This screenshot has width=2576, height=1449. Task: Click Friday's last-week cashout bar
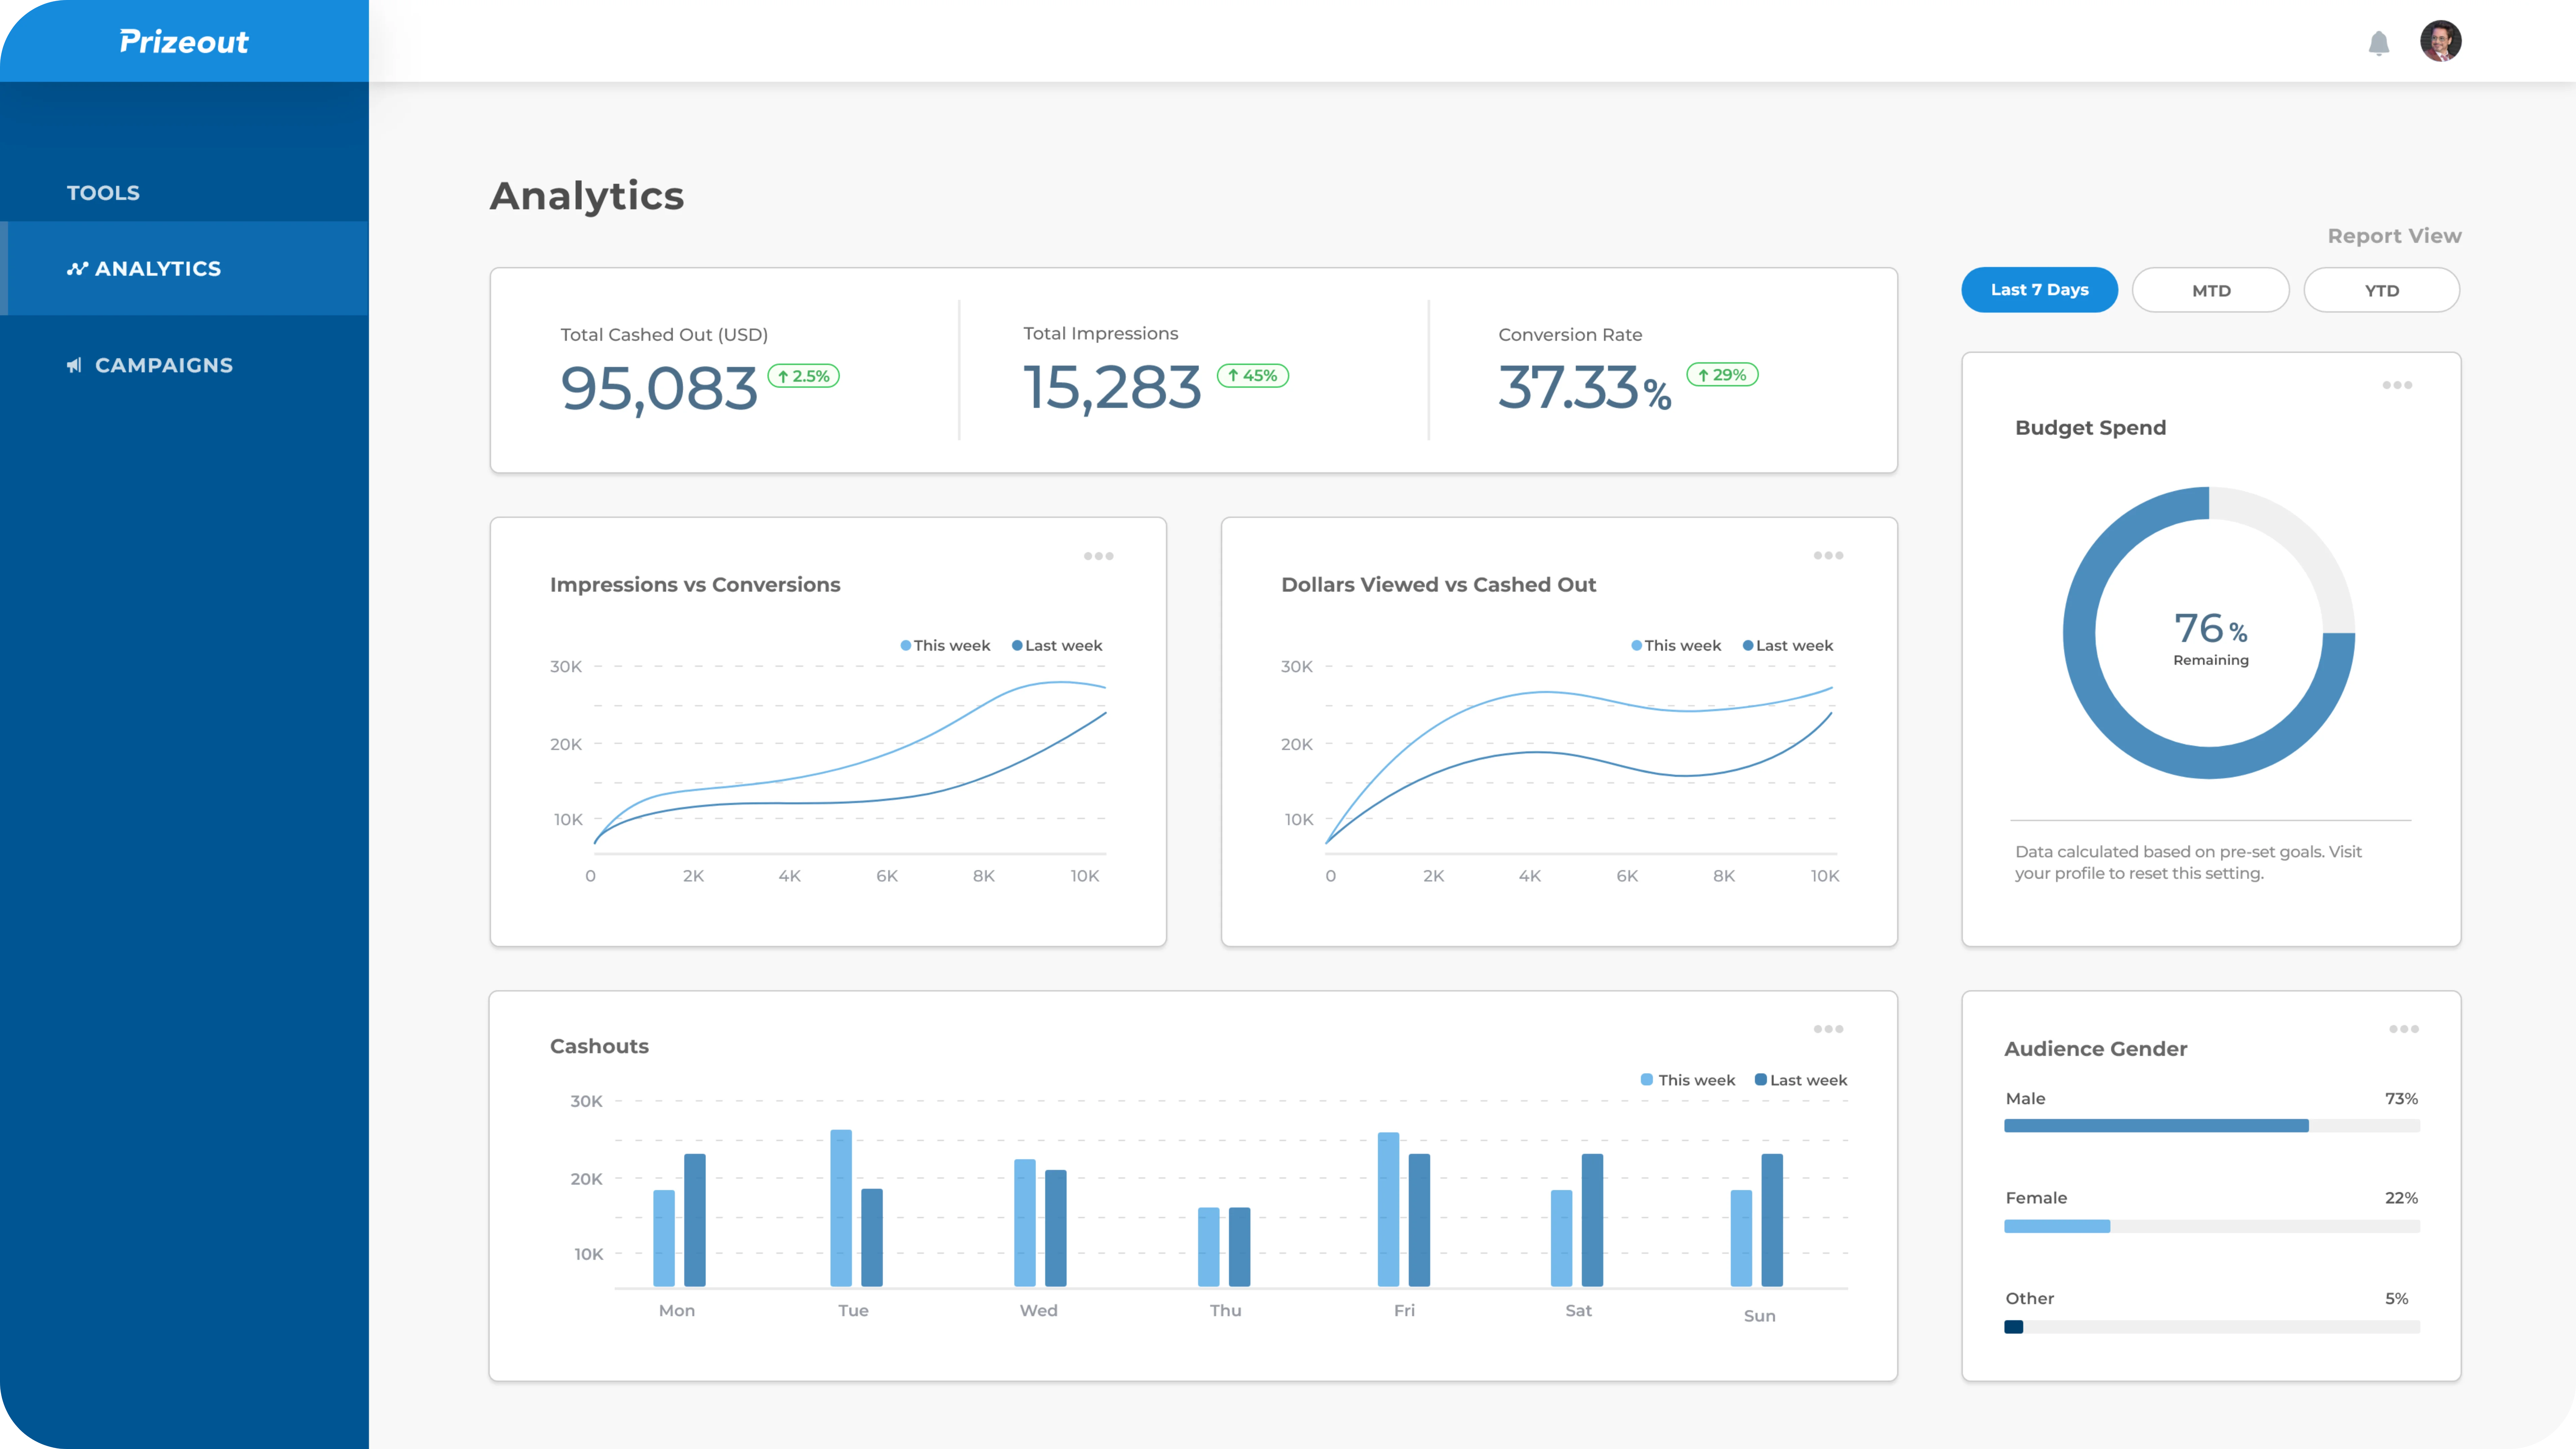[x=1419, y=1220]
